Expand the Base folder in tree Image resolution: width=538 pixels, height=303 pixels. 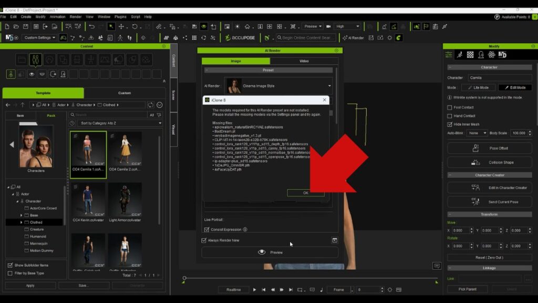pyautogui.click(x=21, y=215)
